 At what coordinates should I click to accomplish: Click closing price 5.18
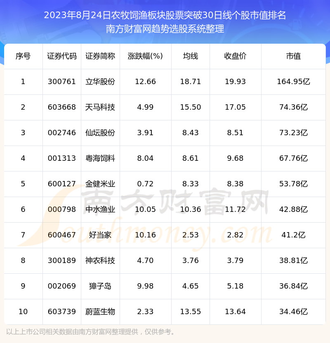coord(235,286)
